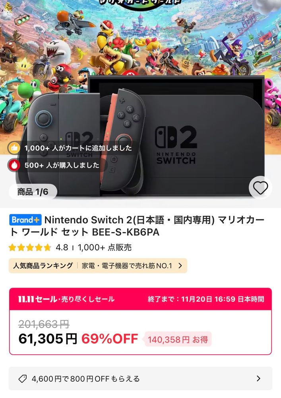Expand the 人気商品ランキング chevron
This screenshot has height=398, width=281.
tap(180, 266)
